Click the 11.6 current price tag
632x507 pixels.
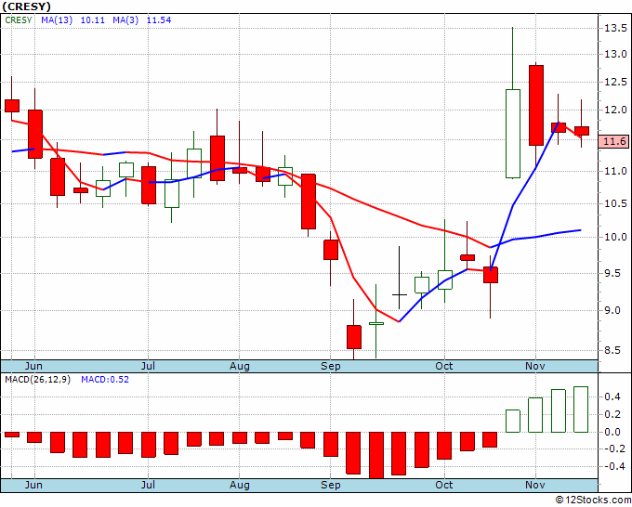tap(613, 141)
